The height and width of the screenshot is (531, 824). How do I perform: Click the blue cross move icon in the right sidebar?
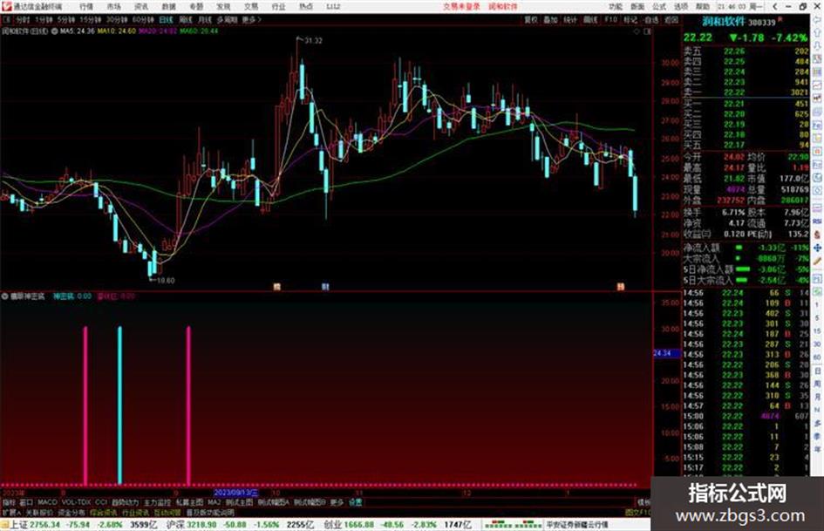[817, 248]
